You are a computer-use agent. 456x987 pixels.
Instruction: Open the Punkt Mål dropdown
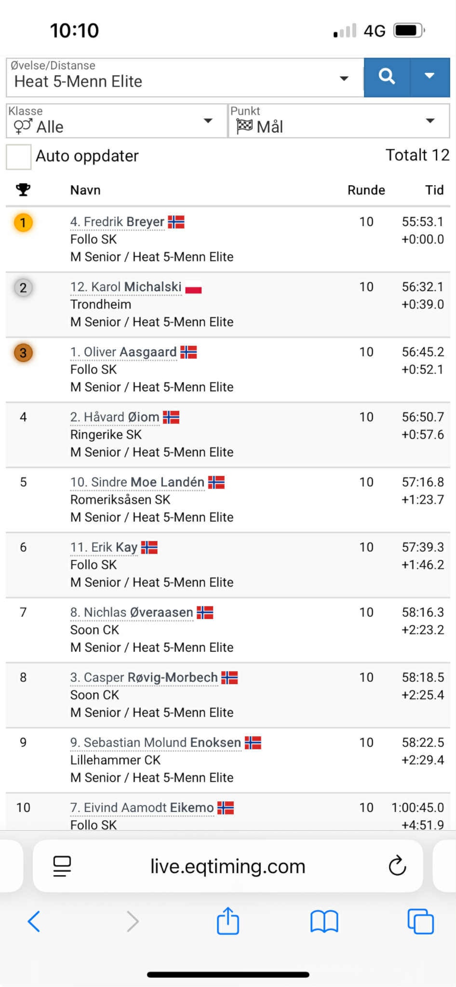point(338,122)
